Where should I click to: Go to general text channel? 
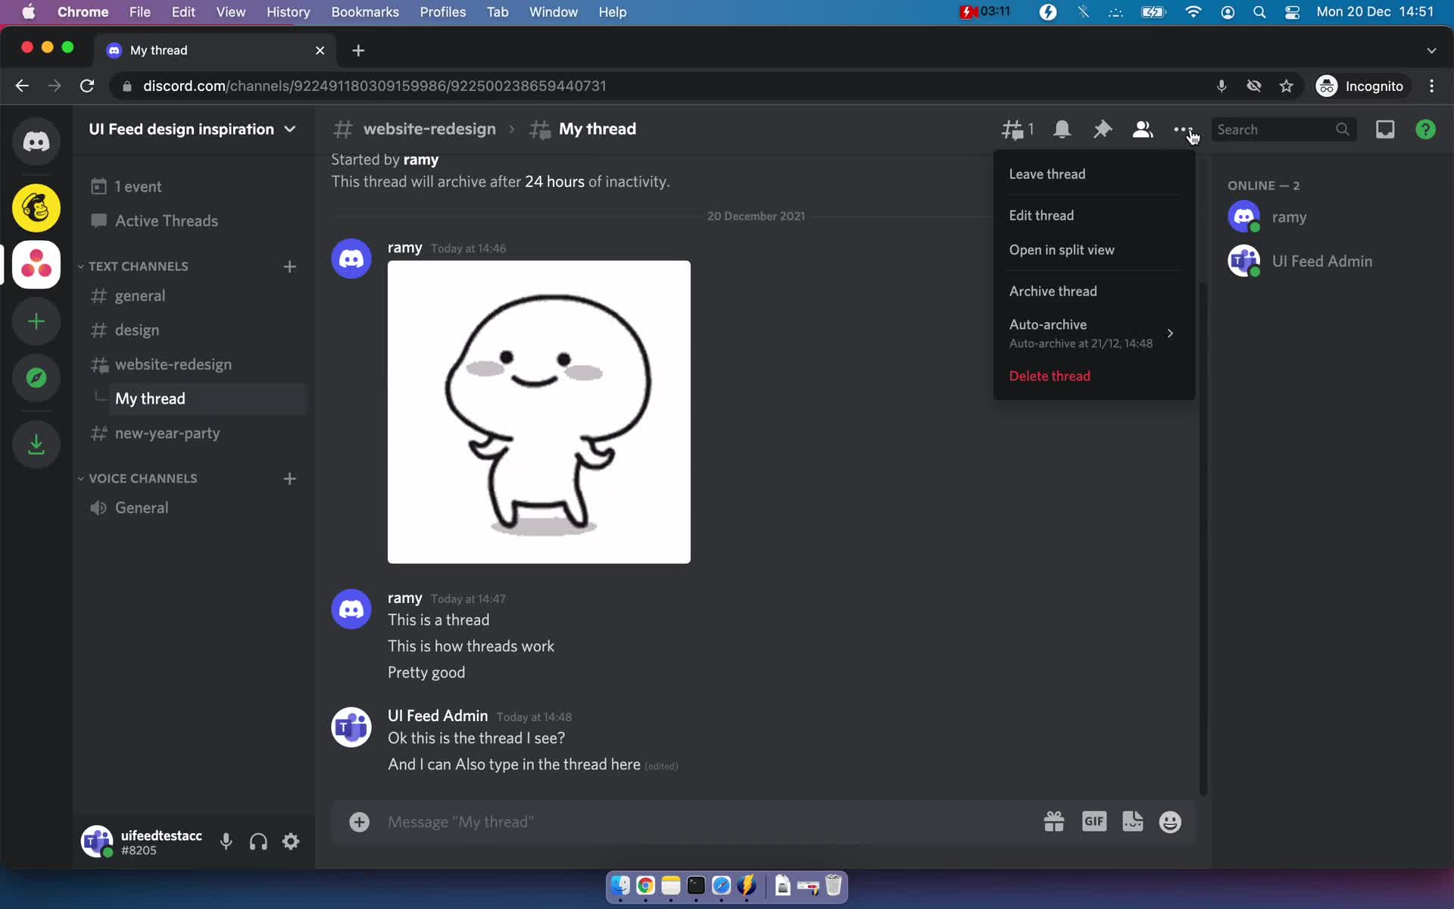[194, 296]
